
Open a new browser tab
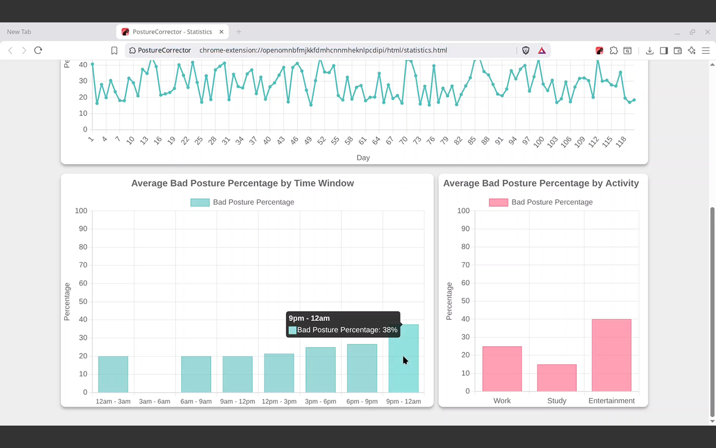click(x=239, y=32)
